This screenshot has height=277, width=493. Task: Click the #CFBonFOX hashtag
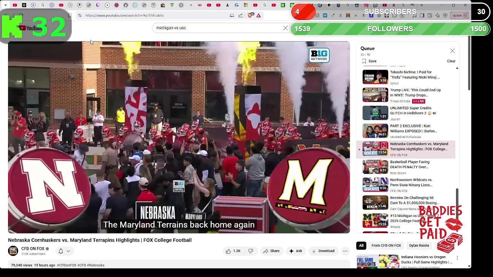click(x=66, y=265)
